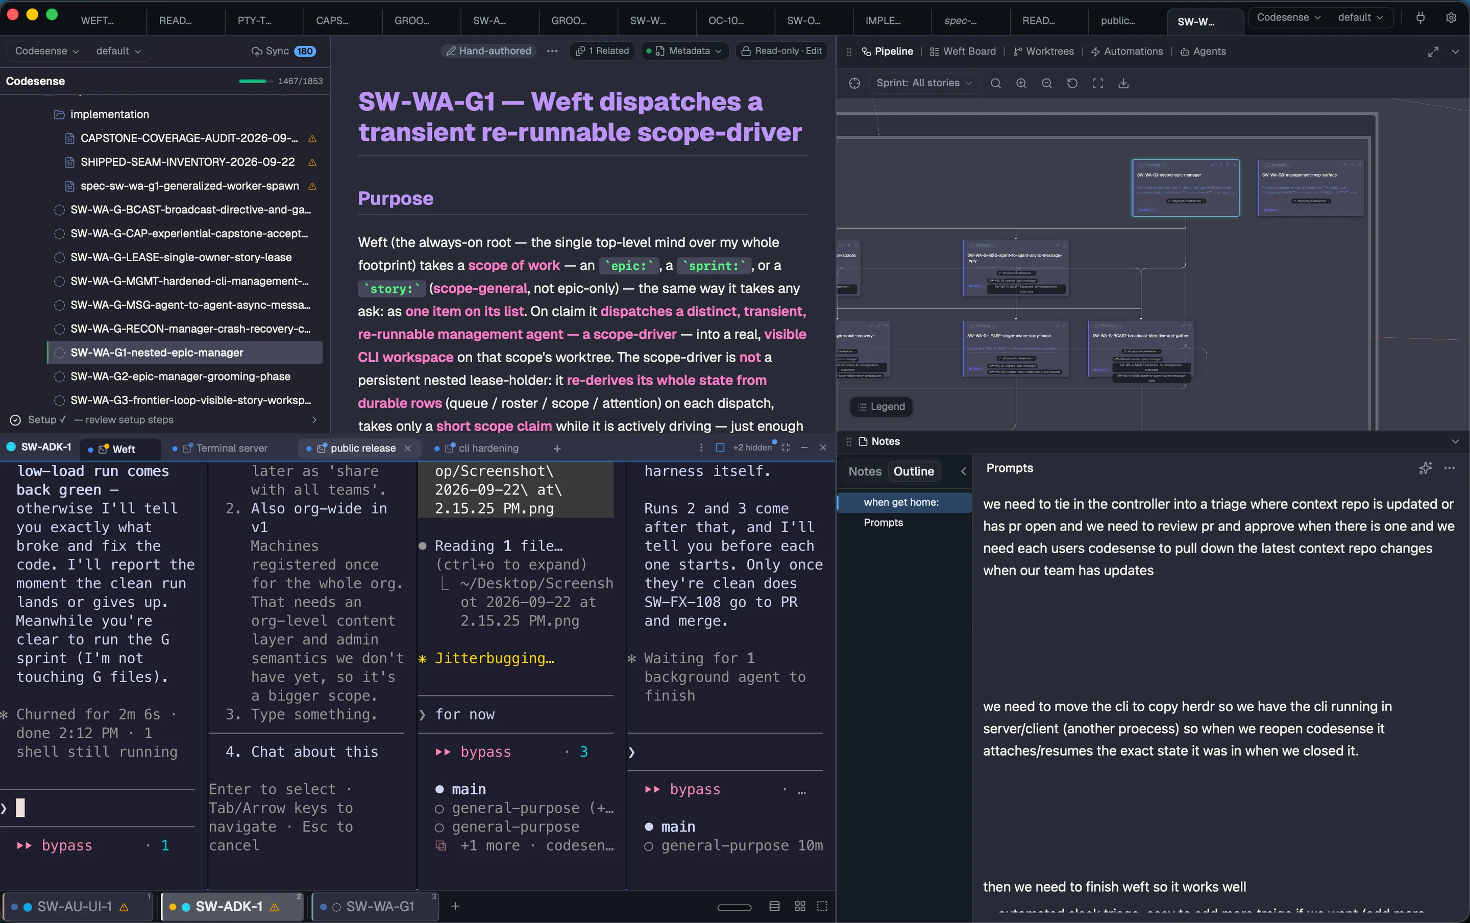1470x923 pixels.
Task: Click the plug icon in top bar
Action: point(1420,18)
